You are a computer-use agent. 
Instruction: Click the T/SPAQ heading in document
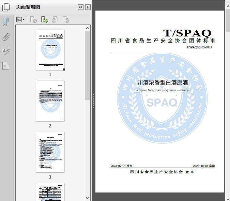pyautogui.click(x=187, y=33)
